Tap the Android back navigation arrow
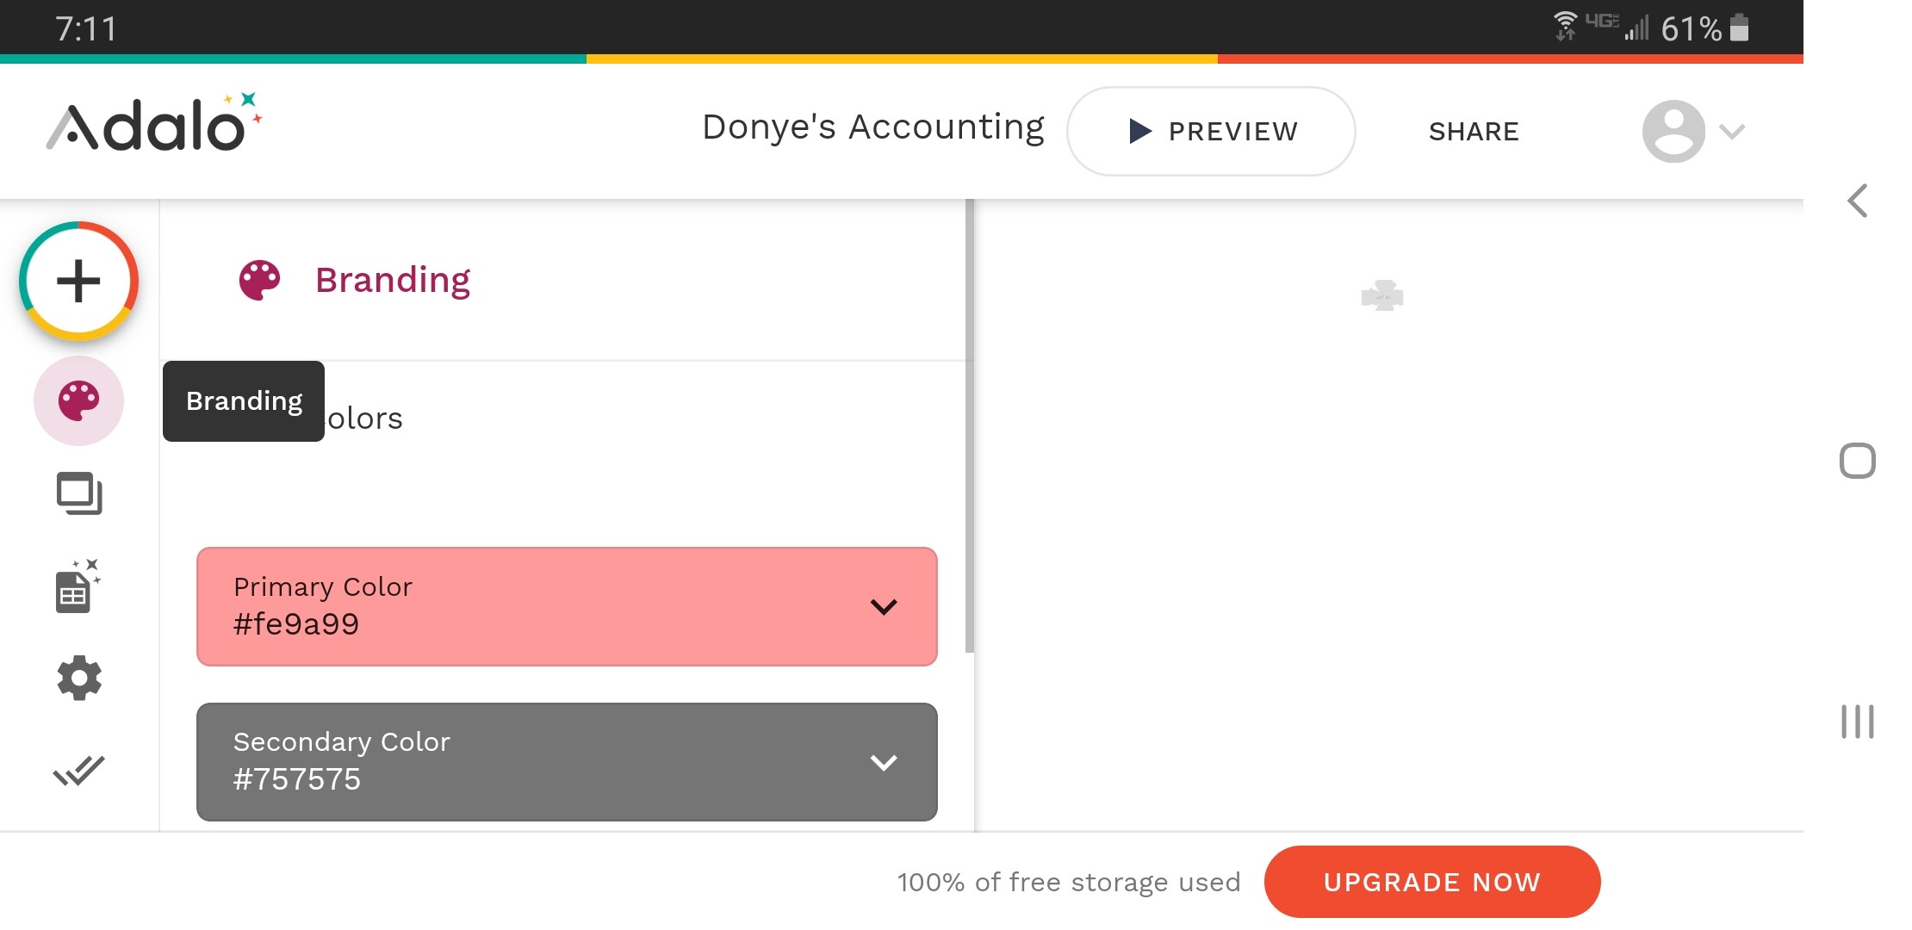This screenshot has width=1912, height=930. click(x=1858, y=201)
